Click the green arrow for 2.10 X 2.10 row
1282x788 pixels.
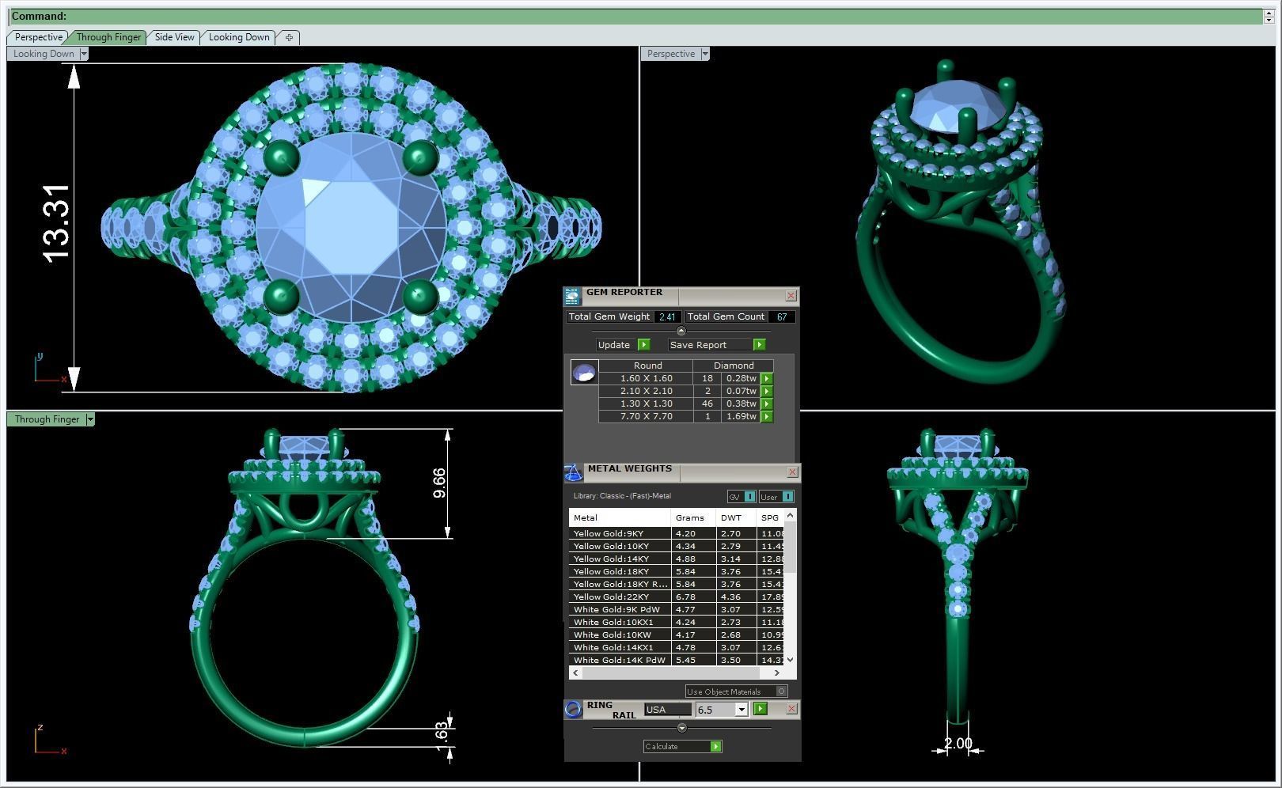pos(767,391)
